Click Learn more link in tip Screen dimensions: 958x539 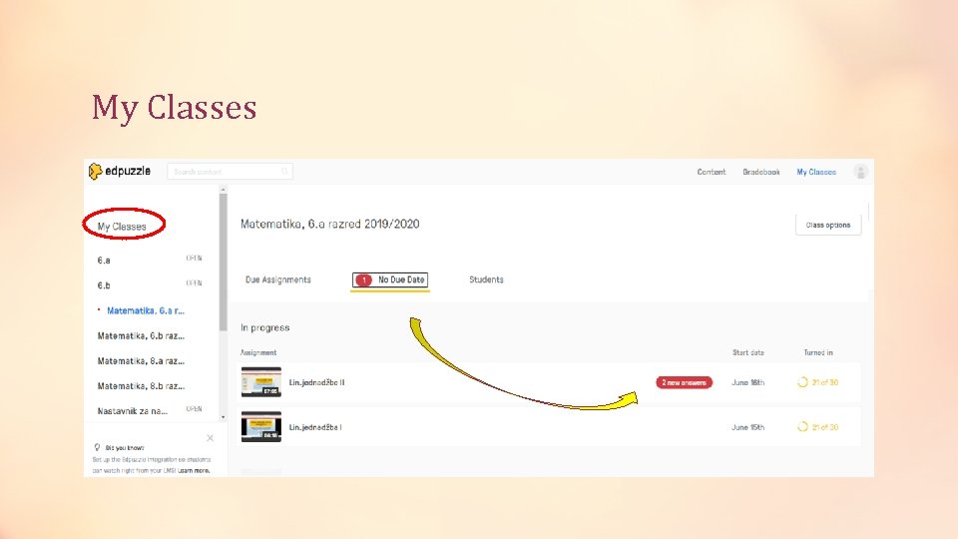(194, 470)
